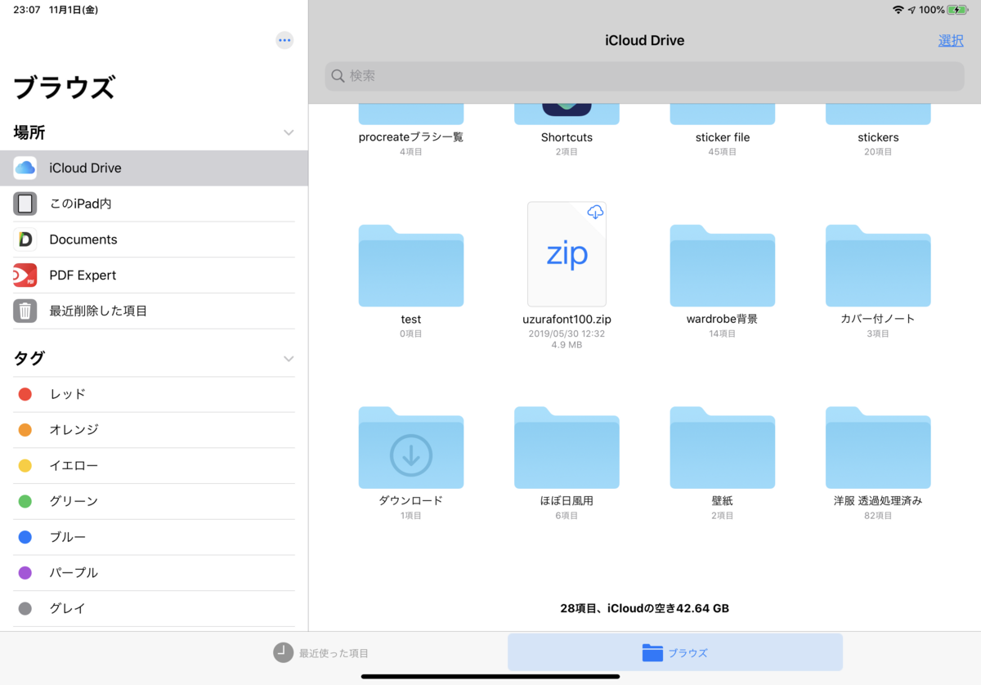Click the Shortcuts folder name
This screenshot has height=685, width=981.
coord(567,137)
